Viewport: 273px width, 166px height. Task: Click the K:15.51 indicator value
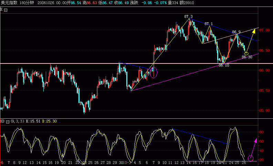(x=34, y=121)
